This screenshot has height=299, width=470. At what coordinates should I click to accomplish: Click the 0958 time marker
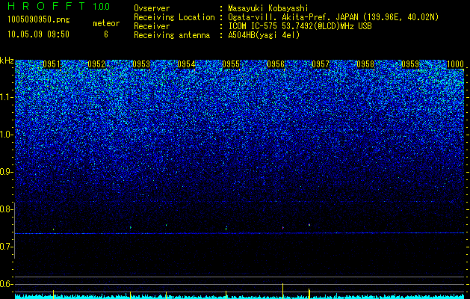point(365,64)
